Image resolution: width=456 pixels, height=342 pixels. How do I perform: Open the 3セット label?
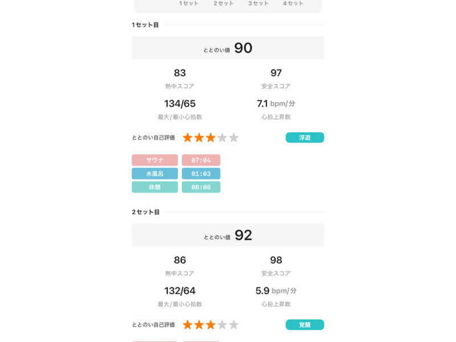[x=258, y=3]
